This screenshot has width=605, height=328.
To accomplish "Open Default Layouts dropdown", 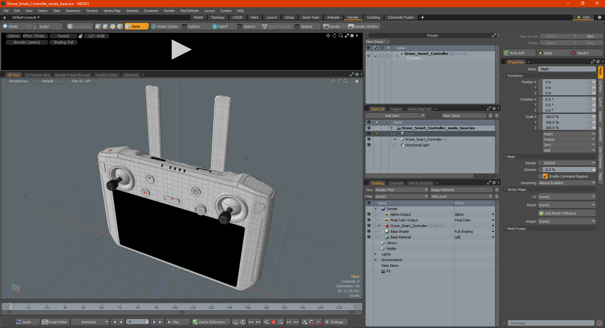I will 26,17.
